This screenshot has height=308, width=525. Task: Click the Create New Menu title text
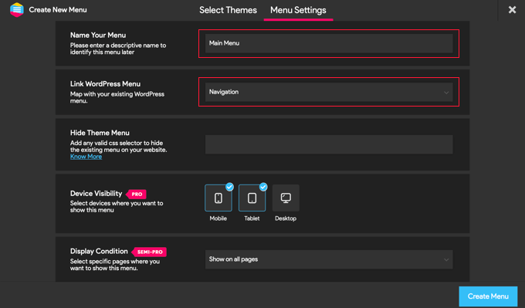pos(58,10)
